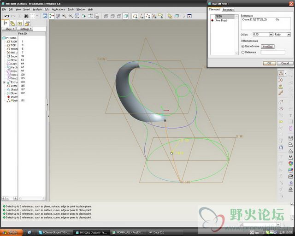Viewport: 295px width, 236px height.
Task: Switch to PChome-Skype taskbar window
Action: (55, 233)
